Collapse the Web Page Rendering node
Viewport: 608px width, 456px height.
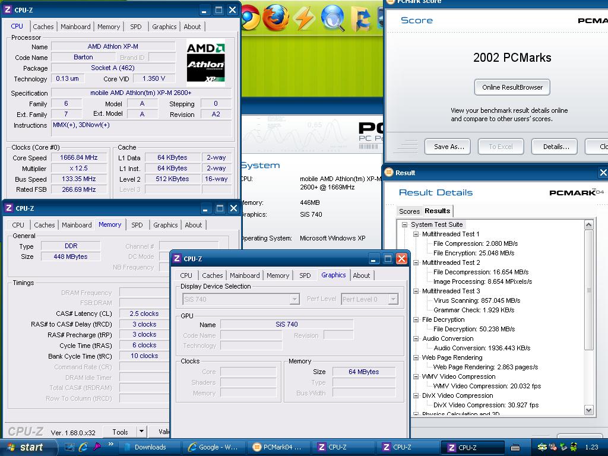416,357
